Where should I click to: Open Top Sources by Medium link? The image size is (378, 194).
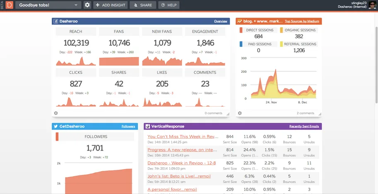(x=302, y=21)
